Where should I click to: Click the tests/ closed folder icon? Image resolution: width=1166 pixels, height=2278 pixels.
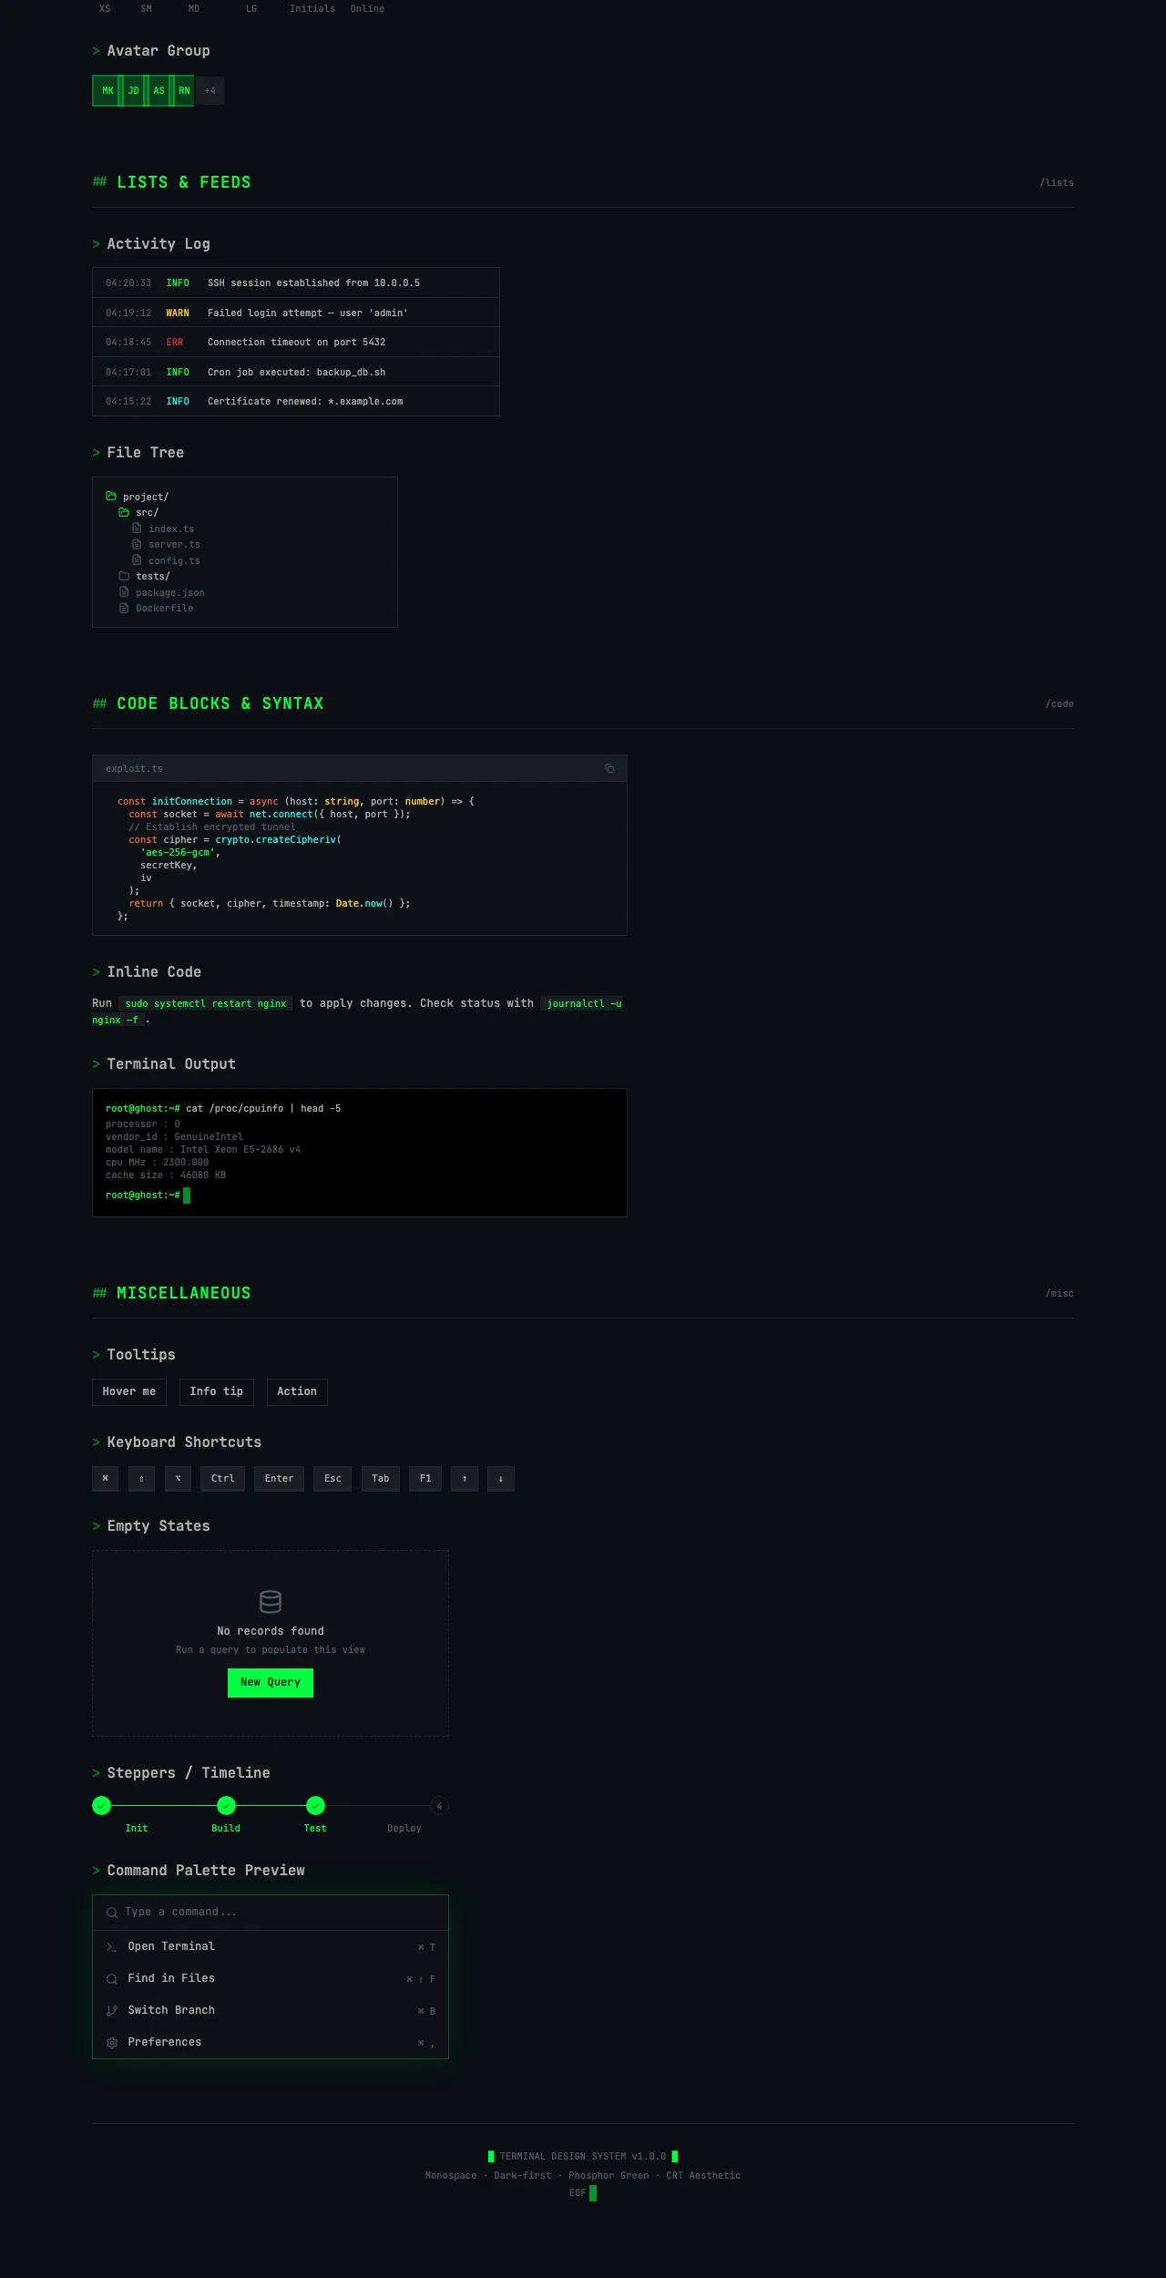point(124,576)
